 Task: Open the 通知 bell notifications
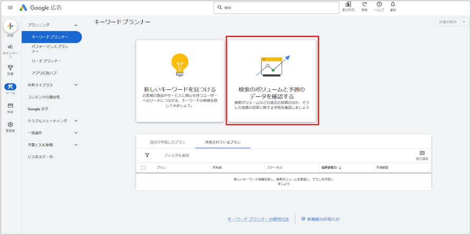393,5
